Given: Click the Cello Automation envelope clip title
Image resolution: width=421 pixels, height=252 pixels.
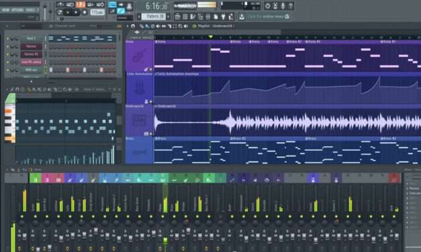Looking at the screenshot, I should (x=177, y=74).
